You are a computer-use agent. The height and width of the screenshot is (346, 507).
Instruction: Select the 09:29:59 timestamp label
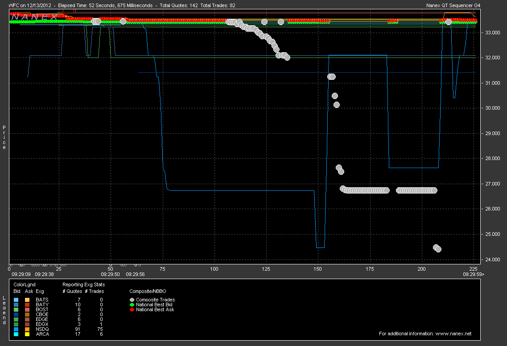474,274
